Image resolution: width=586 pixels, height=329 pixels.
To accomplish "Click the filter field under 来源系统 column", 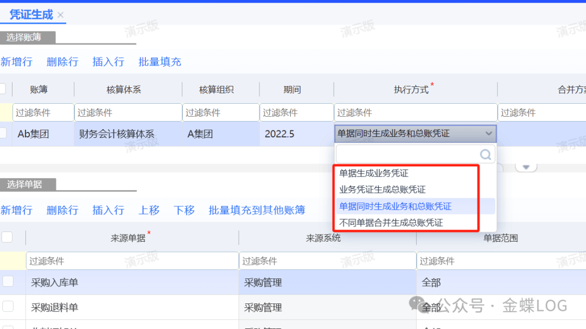I will 327,261.
